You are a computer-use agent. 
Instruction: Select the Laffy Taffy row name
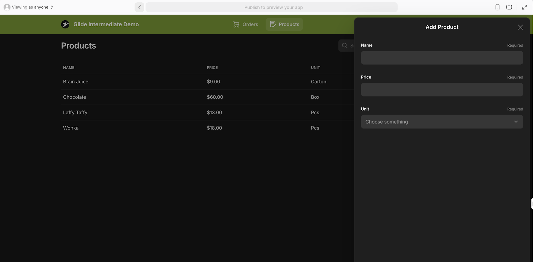coord(75,113)
